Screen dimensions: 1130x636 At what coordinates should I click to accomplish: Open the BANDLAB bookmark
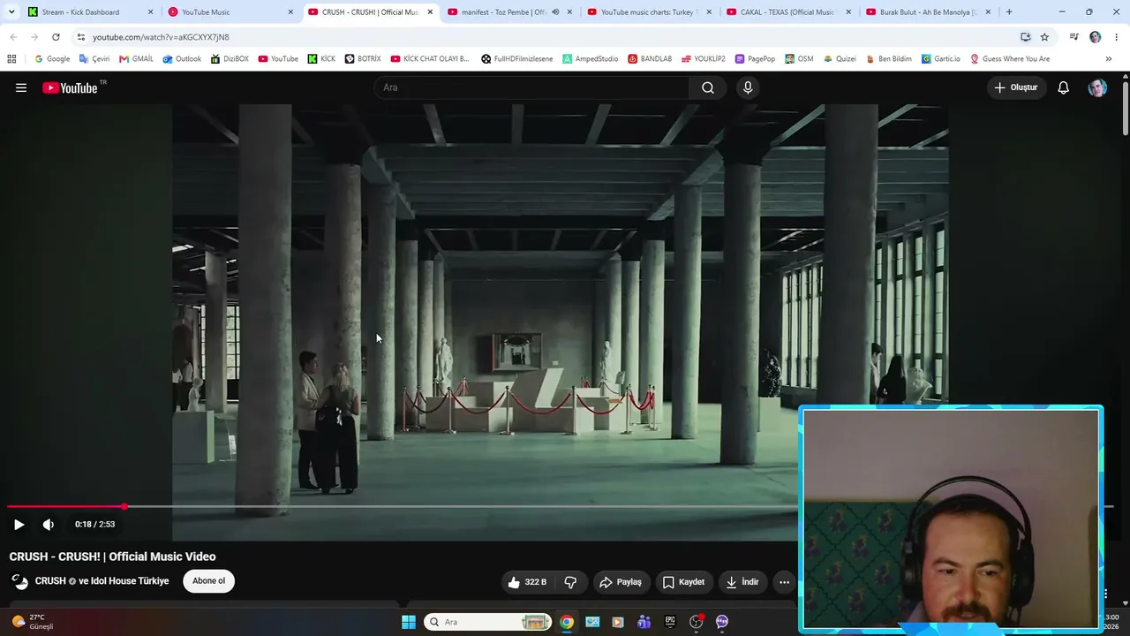tap(650, 59)
